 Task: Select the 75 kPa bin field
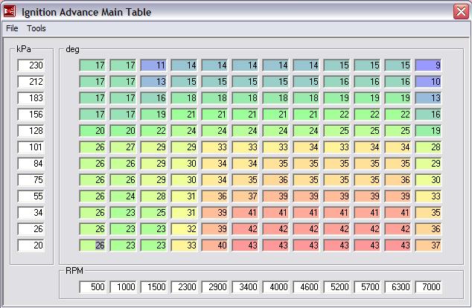coord(31,180)
